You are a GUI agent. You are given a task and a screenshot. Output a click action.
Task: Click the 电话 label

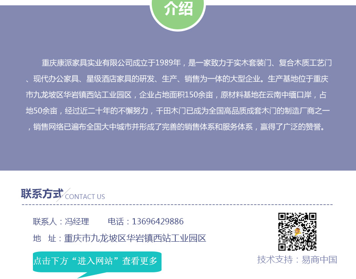click(116, 221)
